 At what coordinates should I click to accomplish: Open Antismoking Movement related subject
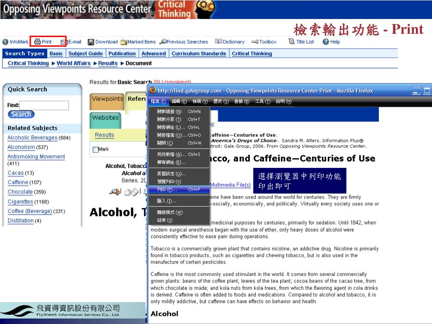pos(36,157)
